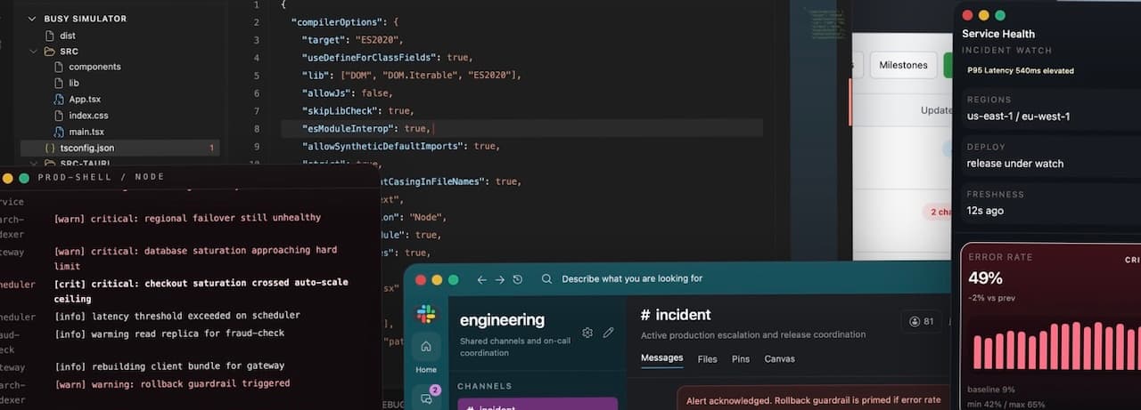Click the "esModuleInterop" line in editor
This screenshot has height=410, width=1141.
tap(366, 128)
